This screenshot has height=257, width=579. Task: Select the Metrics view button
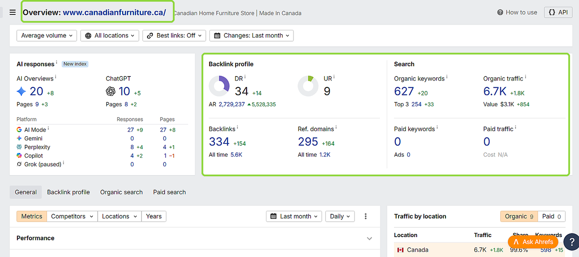click(x=32, y=216)
